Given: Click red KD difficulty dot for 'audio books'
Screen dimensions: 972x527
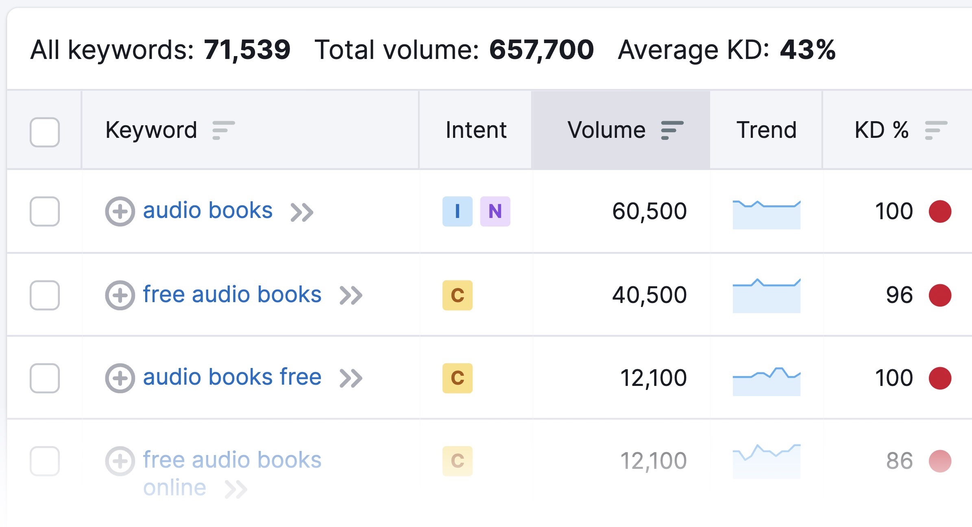Looking at the screenshot, I should coord(940,211).
